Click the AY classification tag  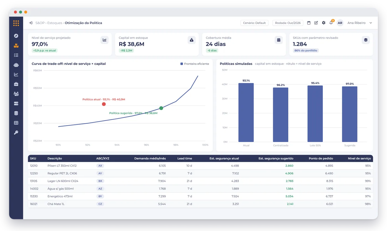click(100, 173)
